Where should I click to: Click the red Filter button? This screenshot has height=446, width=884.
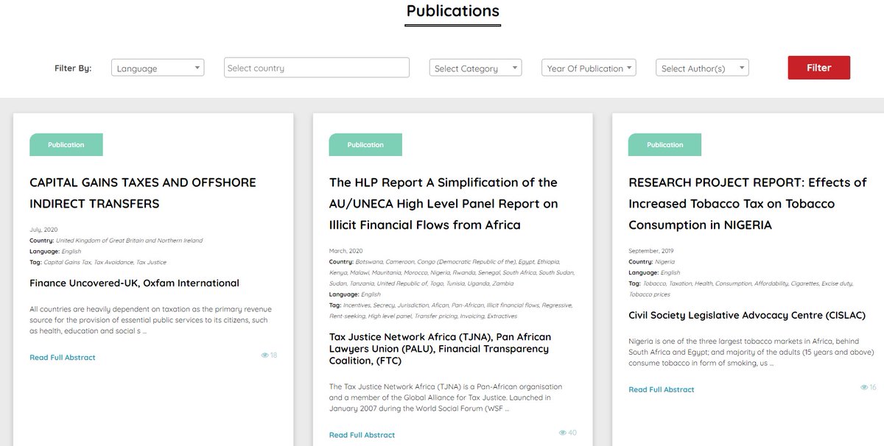point(818,68)
